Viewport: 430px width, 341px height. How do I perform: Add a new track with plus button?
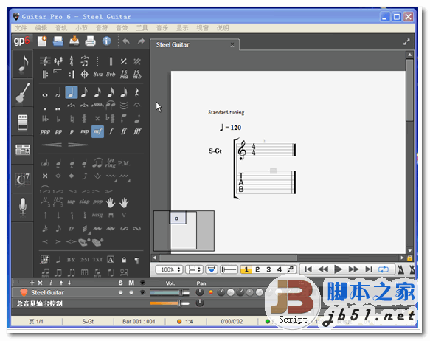tap(32, 283)
